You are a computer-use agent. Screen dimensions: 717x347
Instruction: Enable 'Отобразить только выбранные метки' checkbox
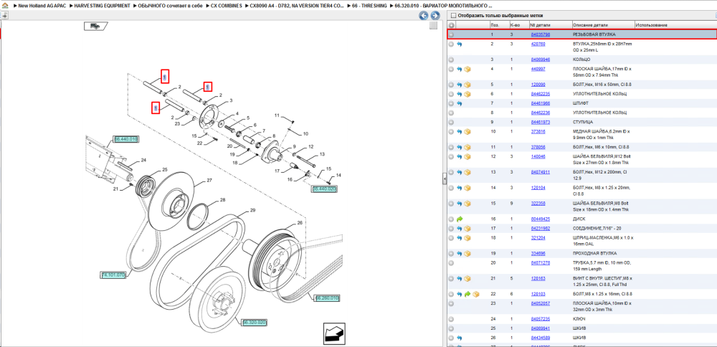point(454,16)
